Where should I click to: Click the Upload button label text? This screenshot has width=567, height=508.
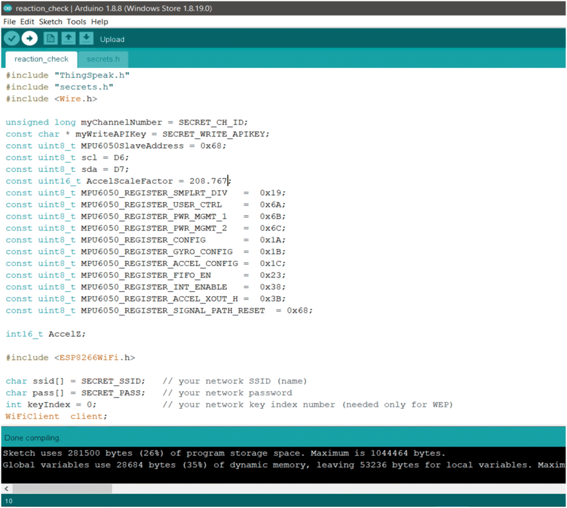coord(111,39)
